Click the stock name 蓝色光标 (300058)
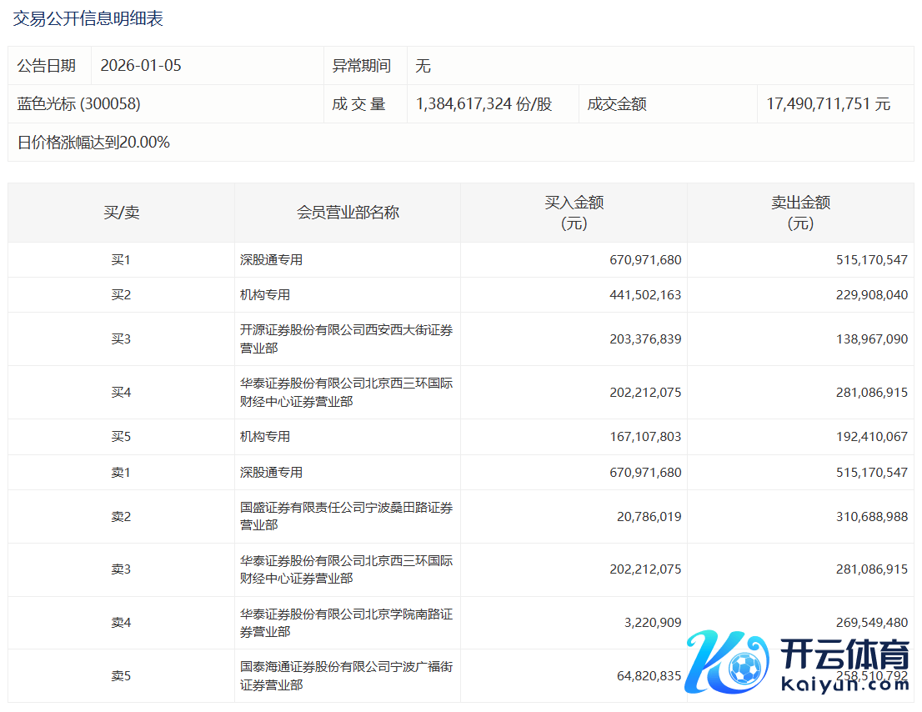The width and height of the screenshot is (922, 712). click(79, 104)
